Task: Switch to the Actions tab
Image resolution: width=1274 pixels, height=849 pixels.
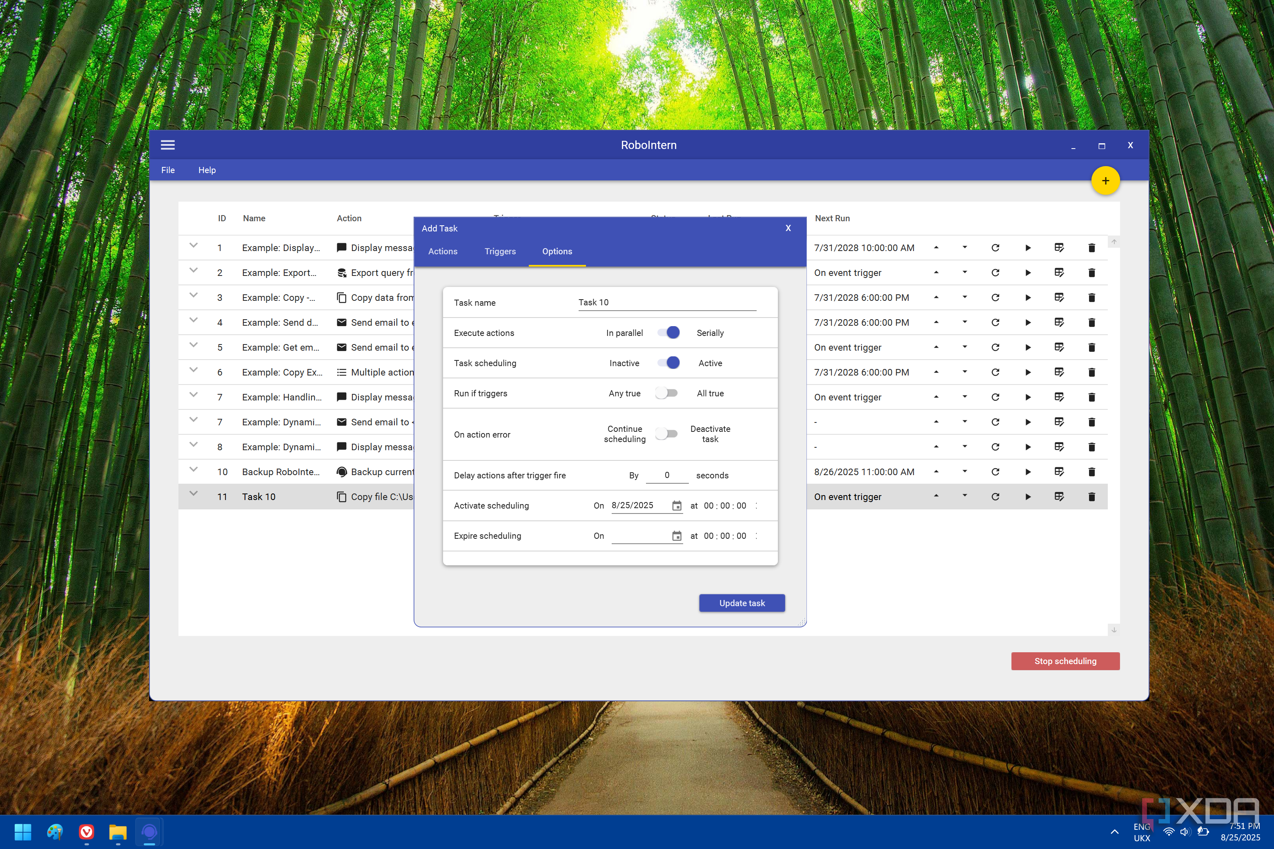Action: point(443,251)
